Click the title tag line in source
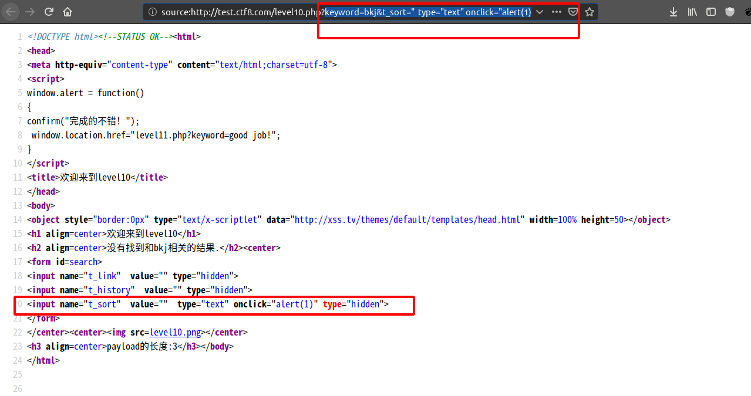Image resolution: width=751 pixels, height=396 pixels. click(x=97, y=177)
